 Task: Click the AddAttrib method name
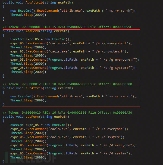click(x=34, y=2)
